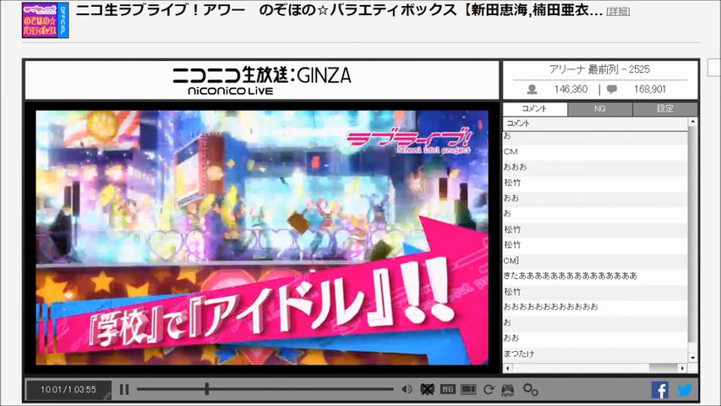Viewport: 721px width, 406px height.
Task: Select the 設定 tab
Action: 665,108
